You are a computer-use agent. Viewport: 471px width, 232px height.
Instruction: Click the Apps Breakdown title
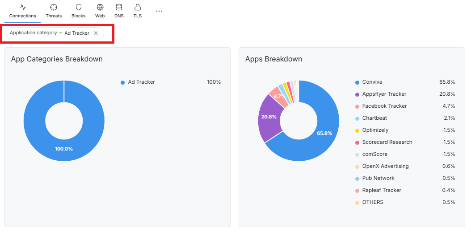pos(273,59)
